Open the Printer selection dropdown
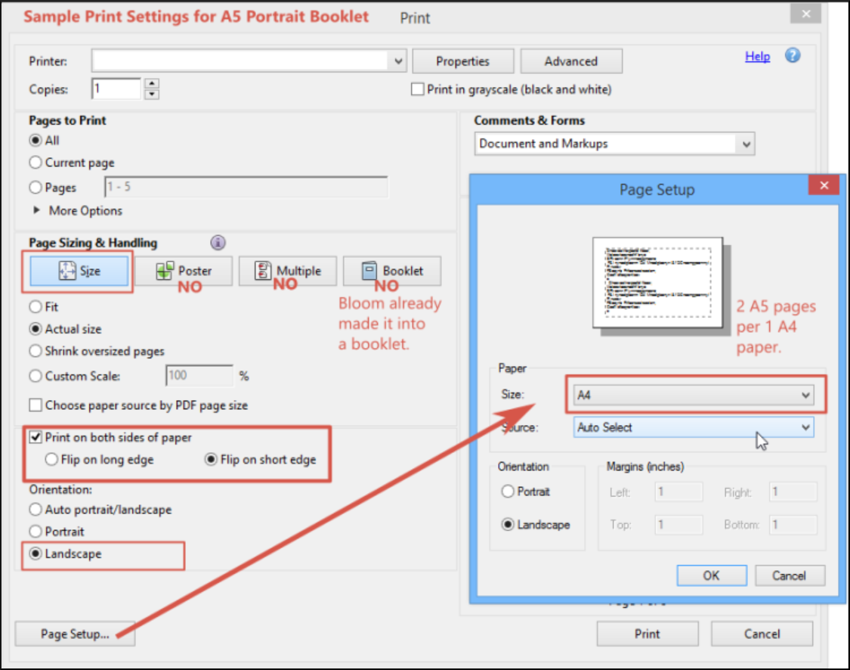850x670 pixels. 398,61
